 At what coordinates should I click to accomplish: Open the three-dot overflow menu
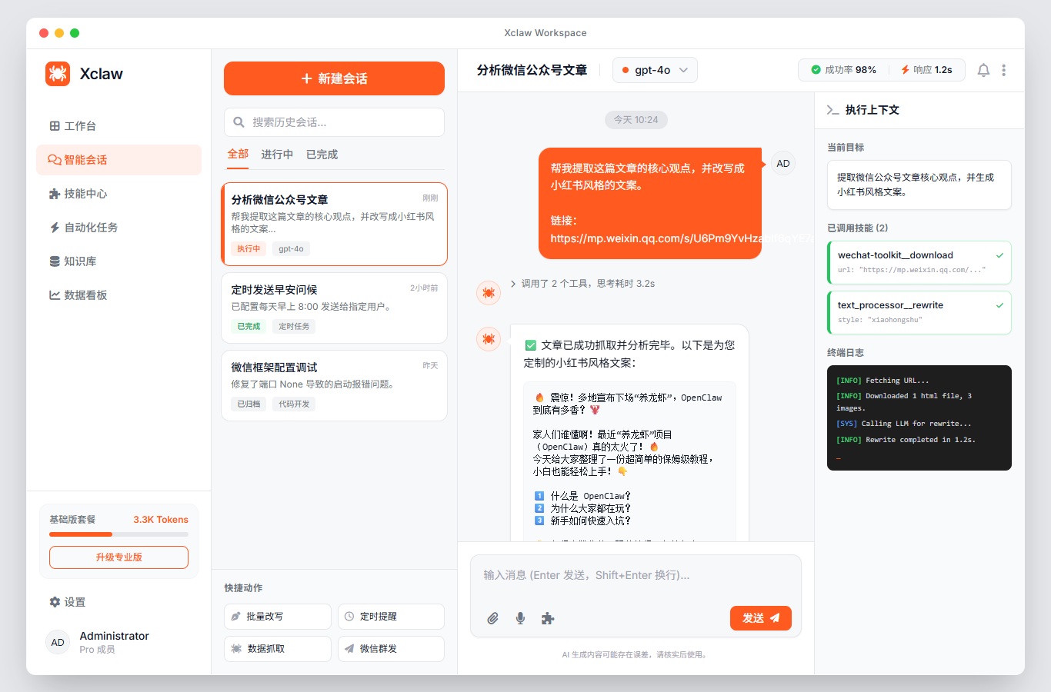pos(1004,70)
